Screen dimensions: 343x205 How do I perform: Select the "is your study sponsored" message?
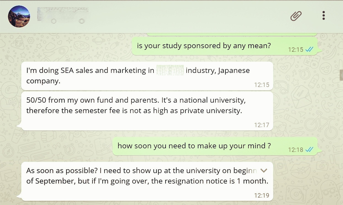(x=204, y=46)
